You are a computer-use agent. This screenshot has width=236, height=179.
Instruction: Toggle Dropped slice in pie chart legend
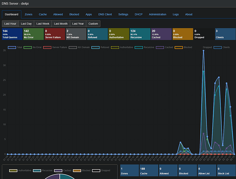tap(101, 170)
